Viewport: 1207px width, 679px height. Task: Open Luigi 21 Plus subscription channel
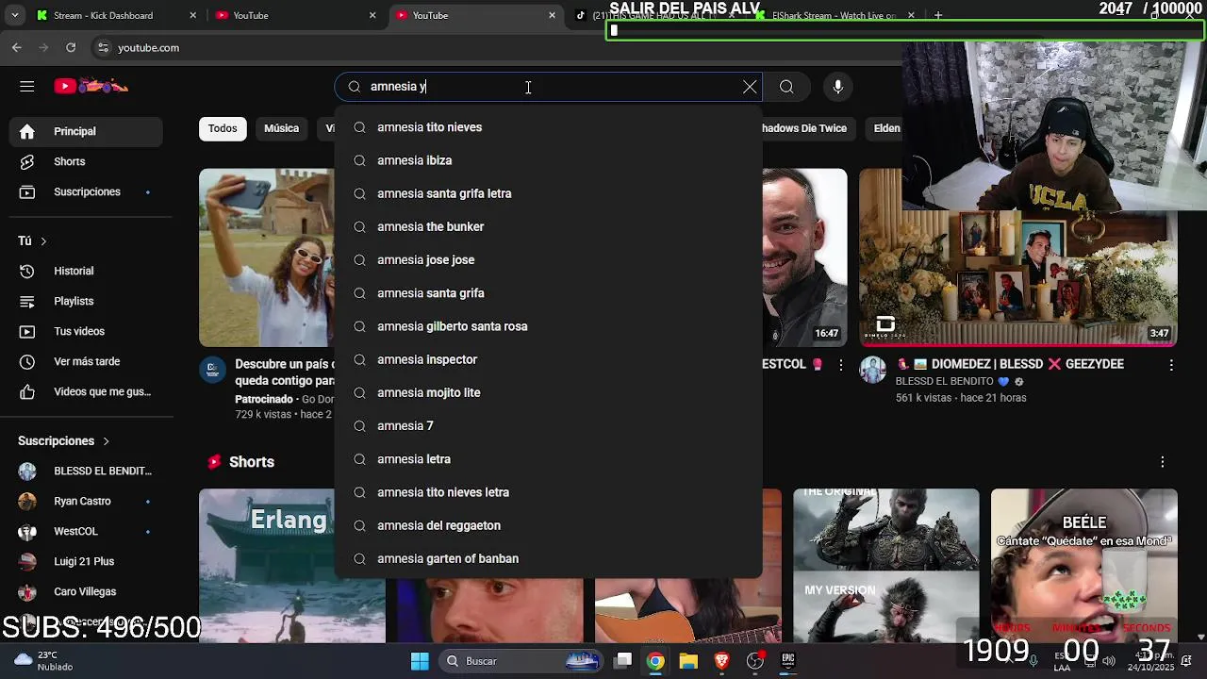point(86,561)
